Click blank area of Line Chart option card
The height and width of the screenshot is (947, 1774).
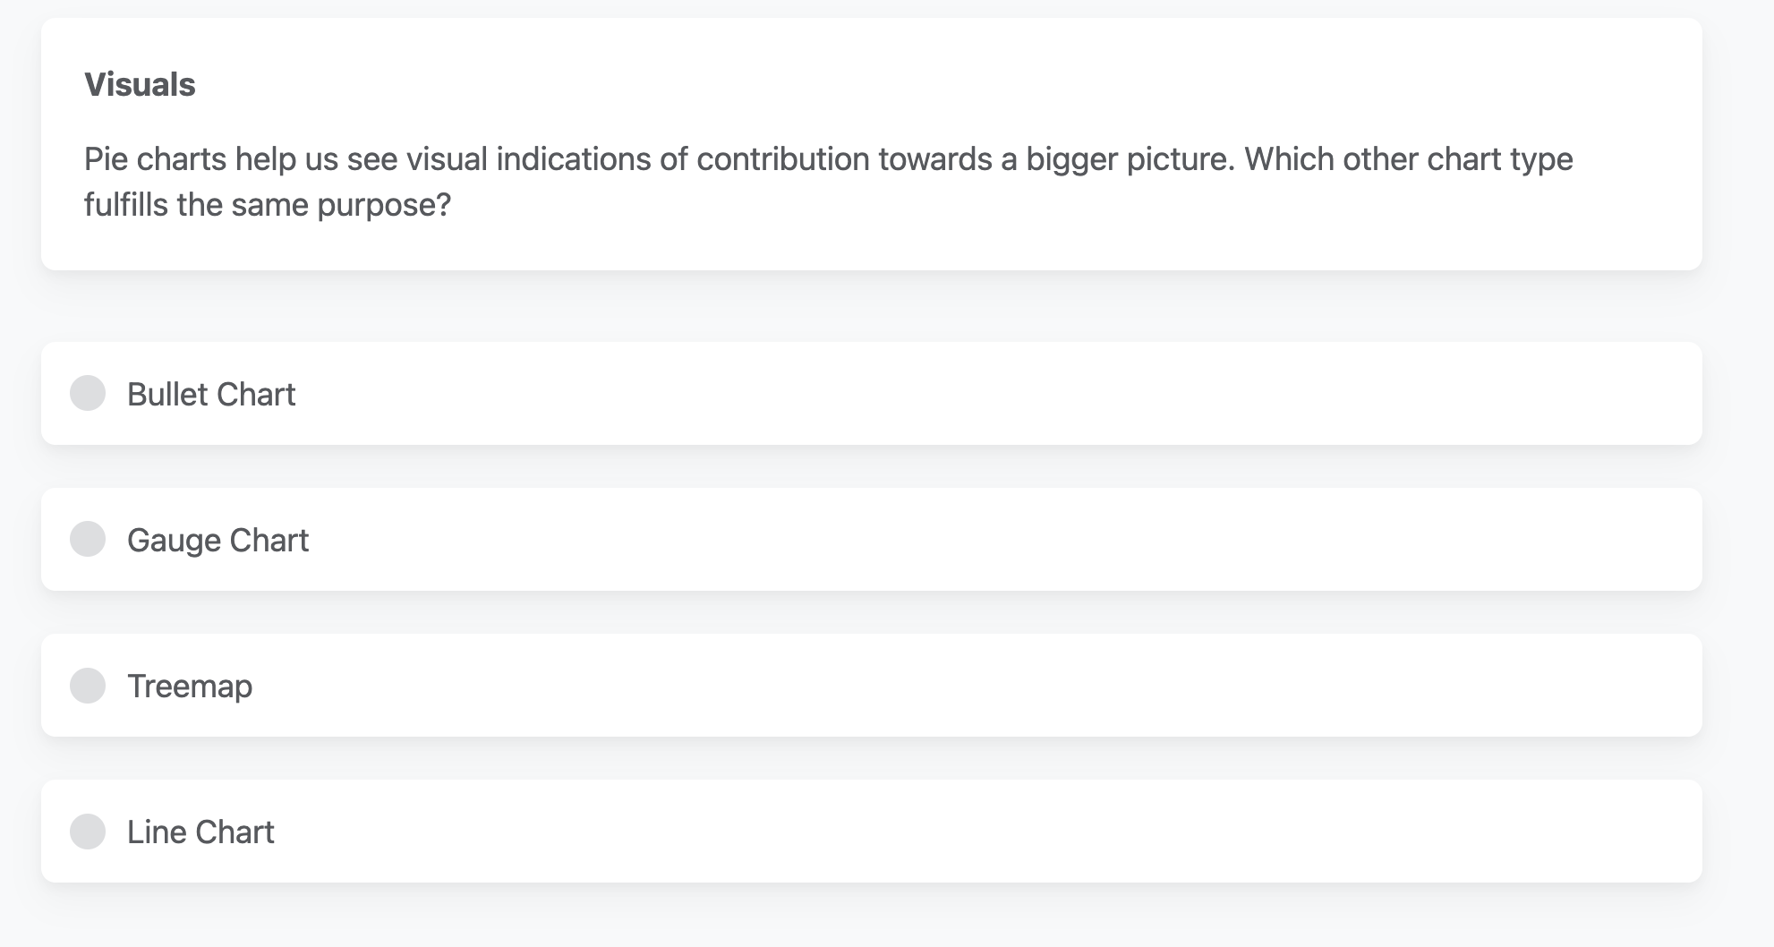point(985,832)
